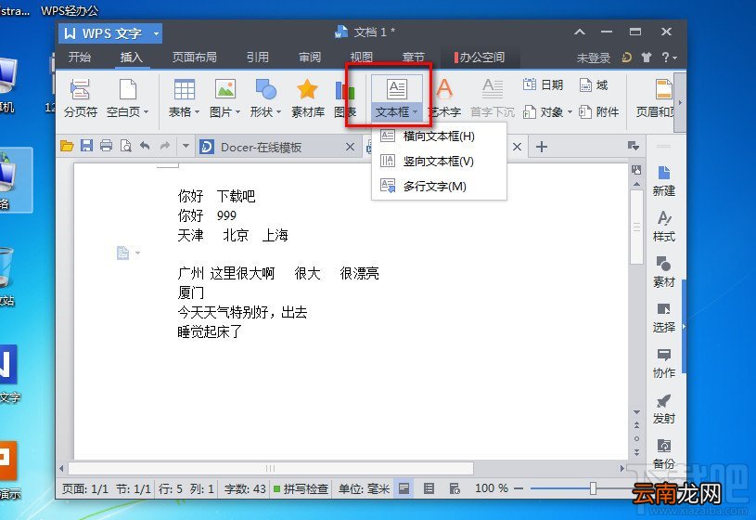
Task: Insert attachment (附件)
Action: tap(599, 112)
